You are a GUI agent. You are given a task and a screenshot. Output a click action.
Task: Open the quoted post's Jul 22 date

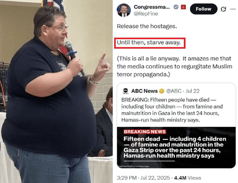192,91
